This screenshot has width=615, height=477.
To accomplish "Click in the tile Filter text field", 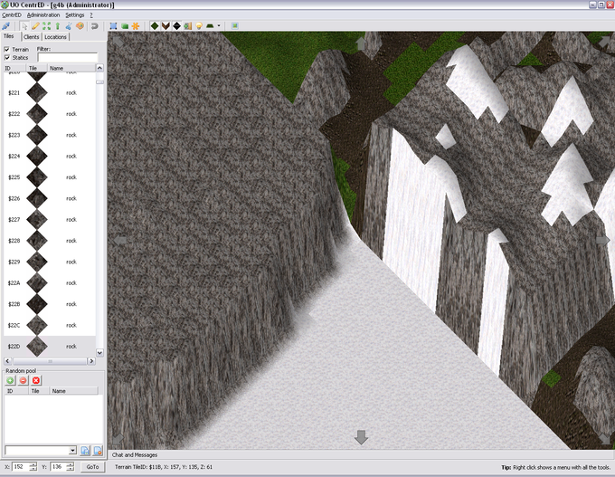I will 67,58.
